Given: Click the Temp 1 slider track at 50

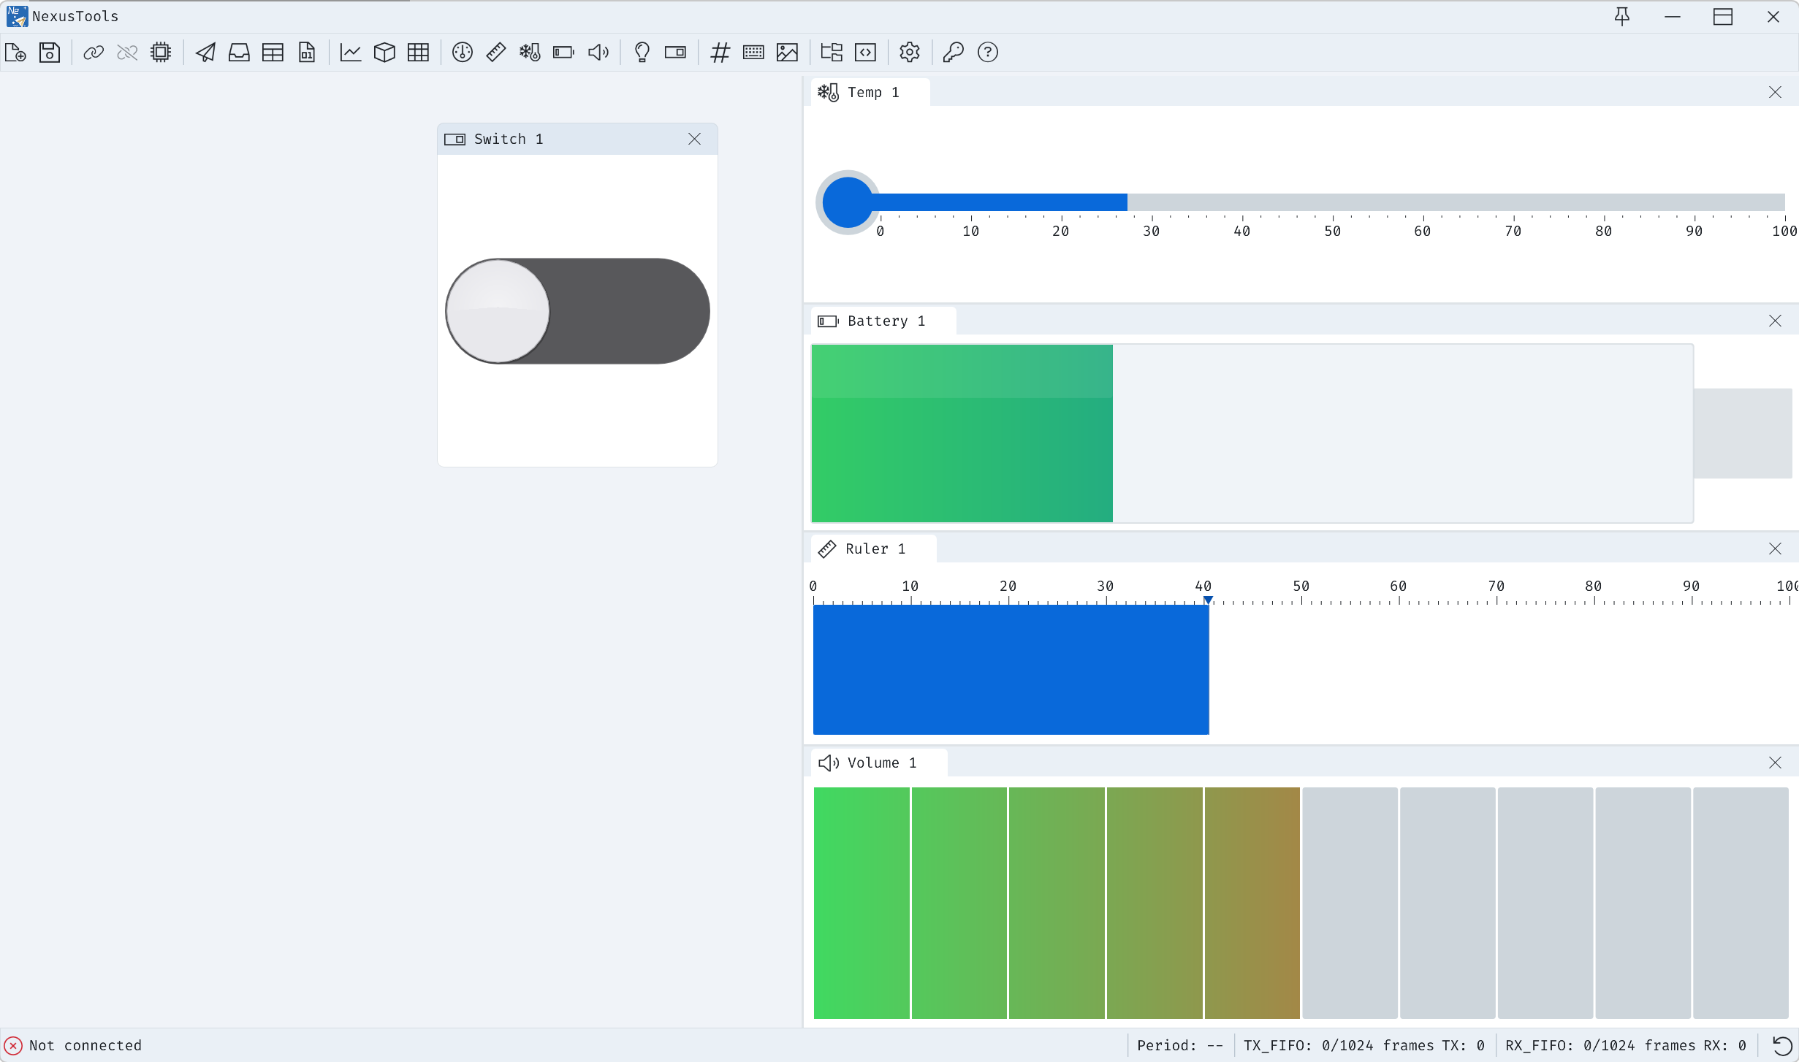Looking at the screenshot, I should (1332, 202).
